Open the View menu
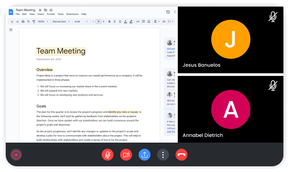290x172 pixels. point(32,14)
